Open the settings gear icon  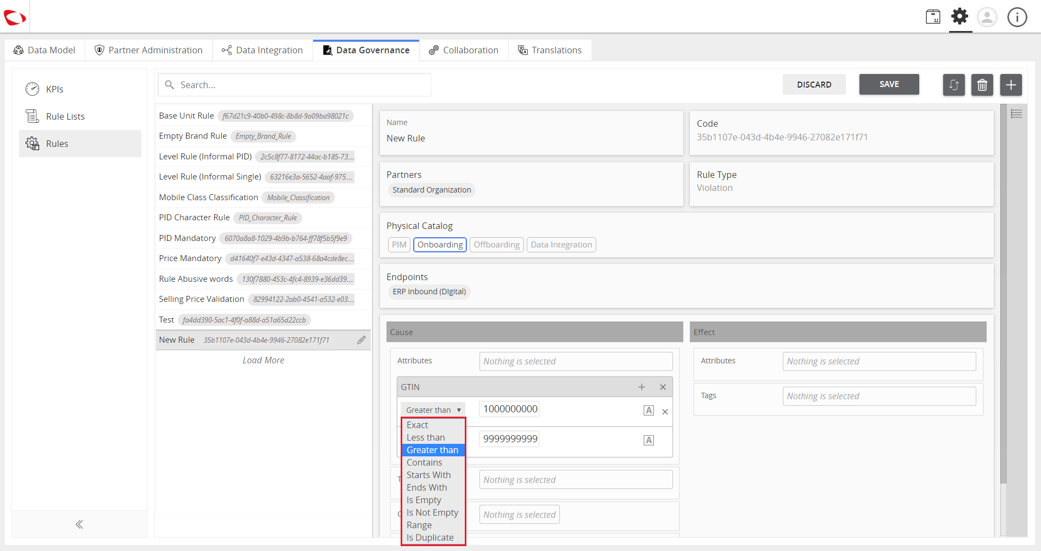coord(960,16)
